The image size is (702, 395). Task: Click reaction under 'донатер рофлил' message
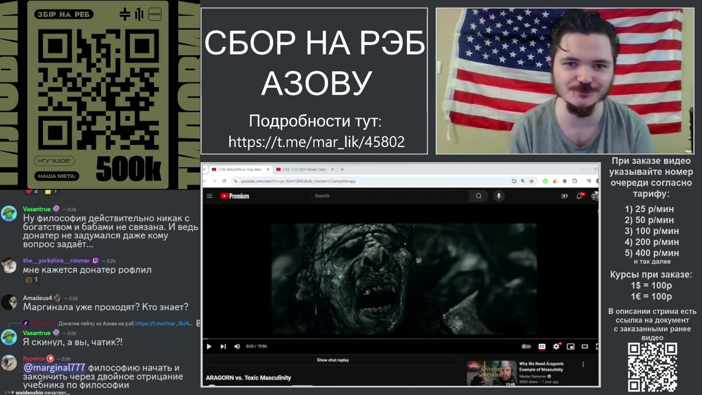click(31, 280)
